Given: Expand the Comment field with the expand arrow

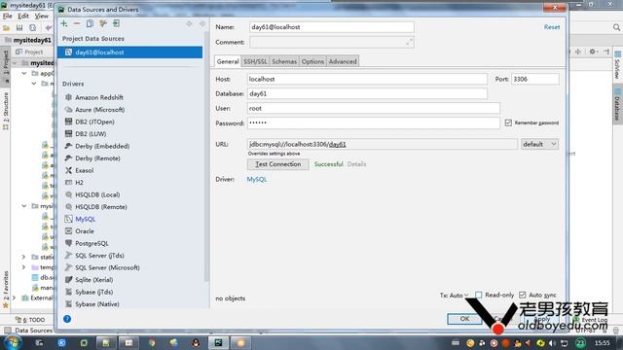Looking at the screenshot, I should coord(409,42).
